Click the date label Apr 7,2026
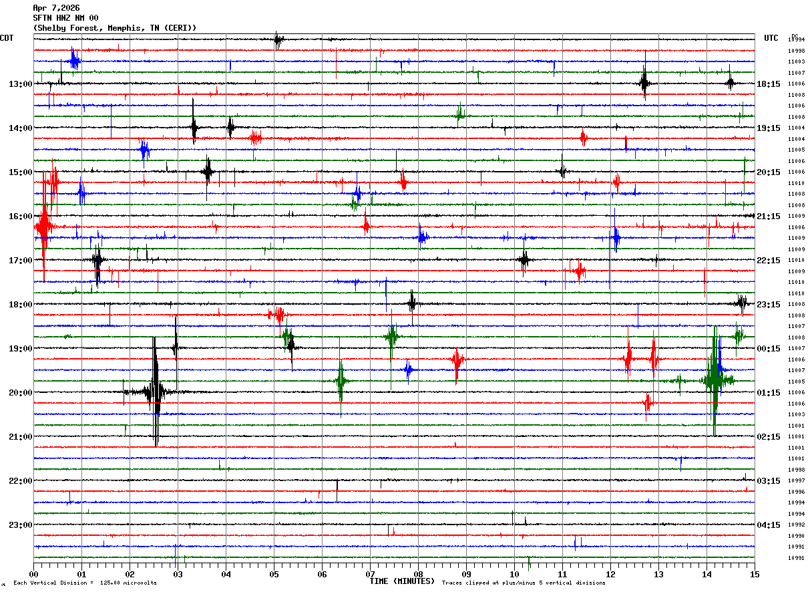The image size is (808, 592). tap(56, 8)
